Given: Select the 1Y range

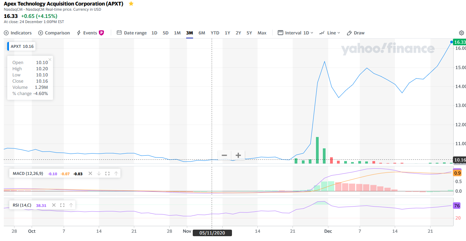Looking at the screenshot, I should (x=227, y=33).
